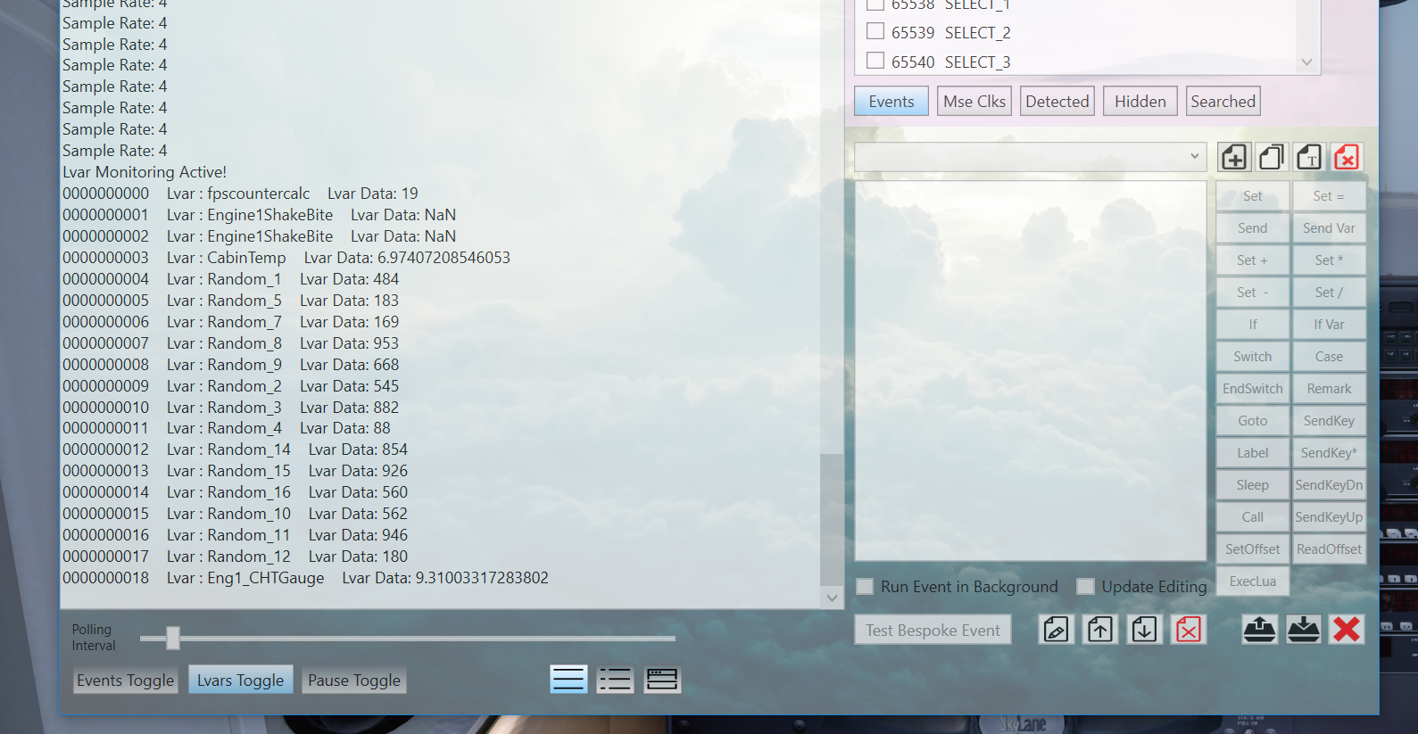Click the add new event page-plus icon
Viewport: 1418px width, 734px height.
[1233, 158]
